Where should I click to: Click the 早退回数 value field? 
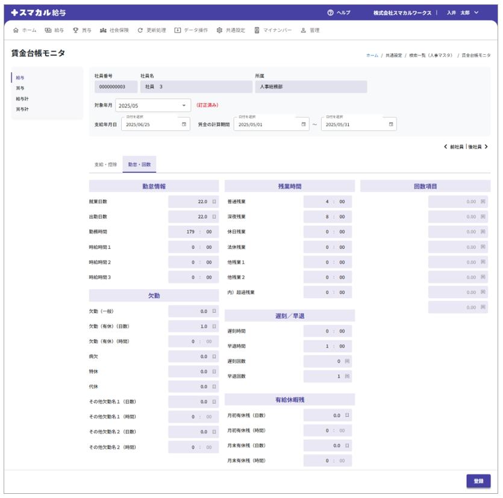click(x=327, y=376)
